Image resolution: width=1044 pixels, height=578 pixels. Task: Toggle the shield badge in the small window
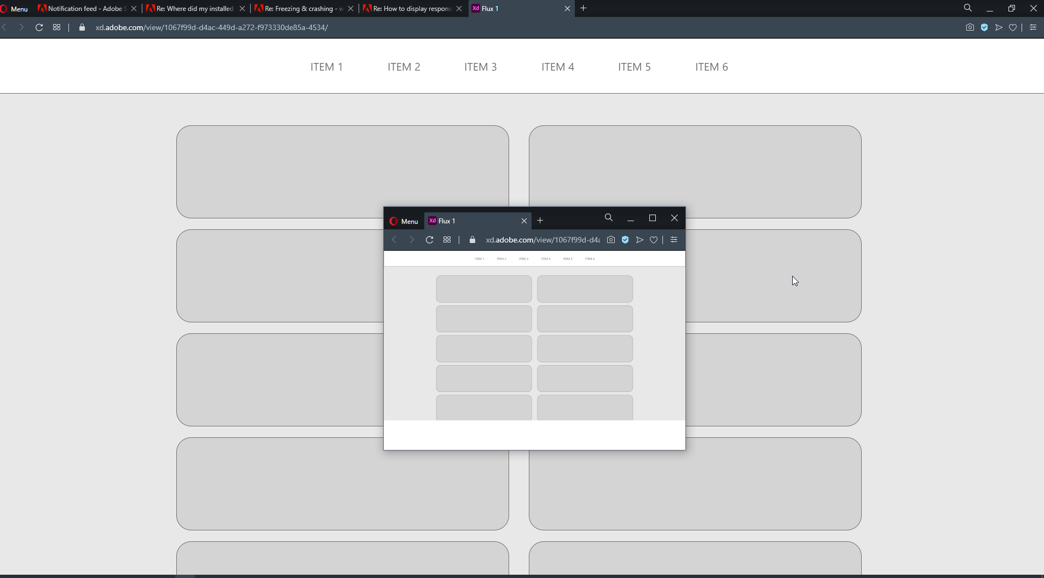tap(625, 240)
